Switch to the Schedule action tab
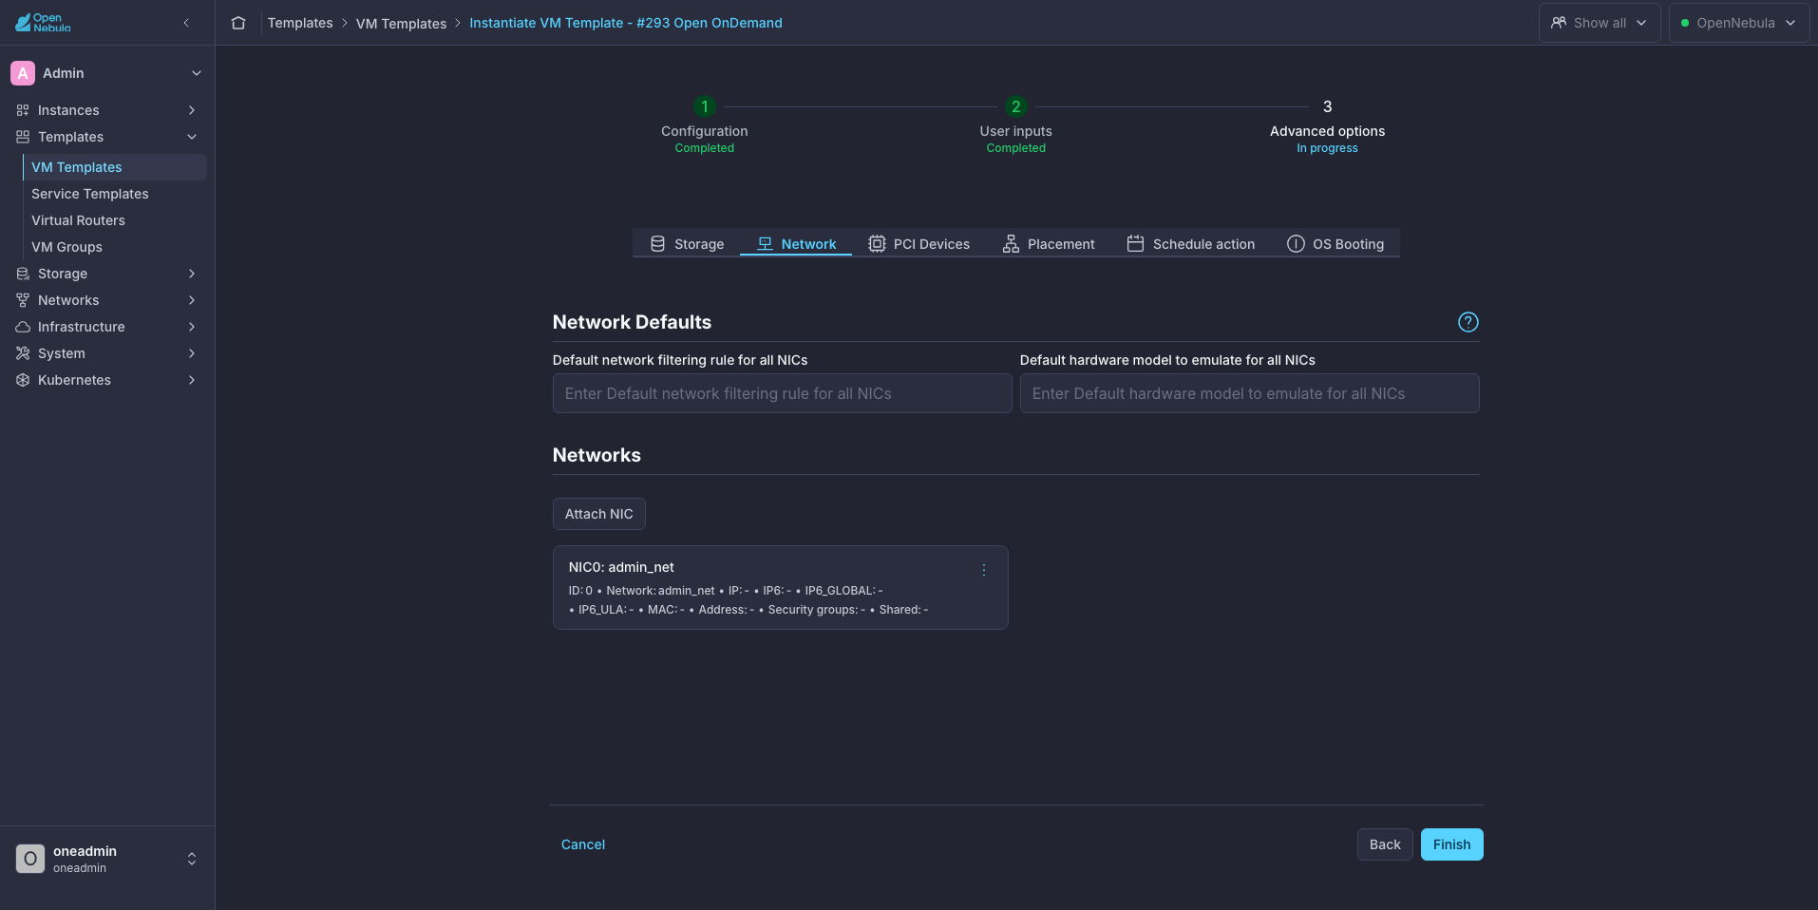The width and height of the screenshot is (1818, 910). coord(1190,244)
